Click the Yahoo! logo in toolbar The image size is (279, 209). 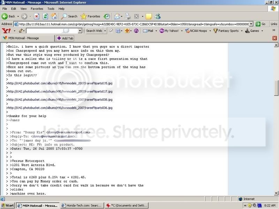click(5, 31)
